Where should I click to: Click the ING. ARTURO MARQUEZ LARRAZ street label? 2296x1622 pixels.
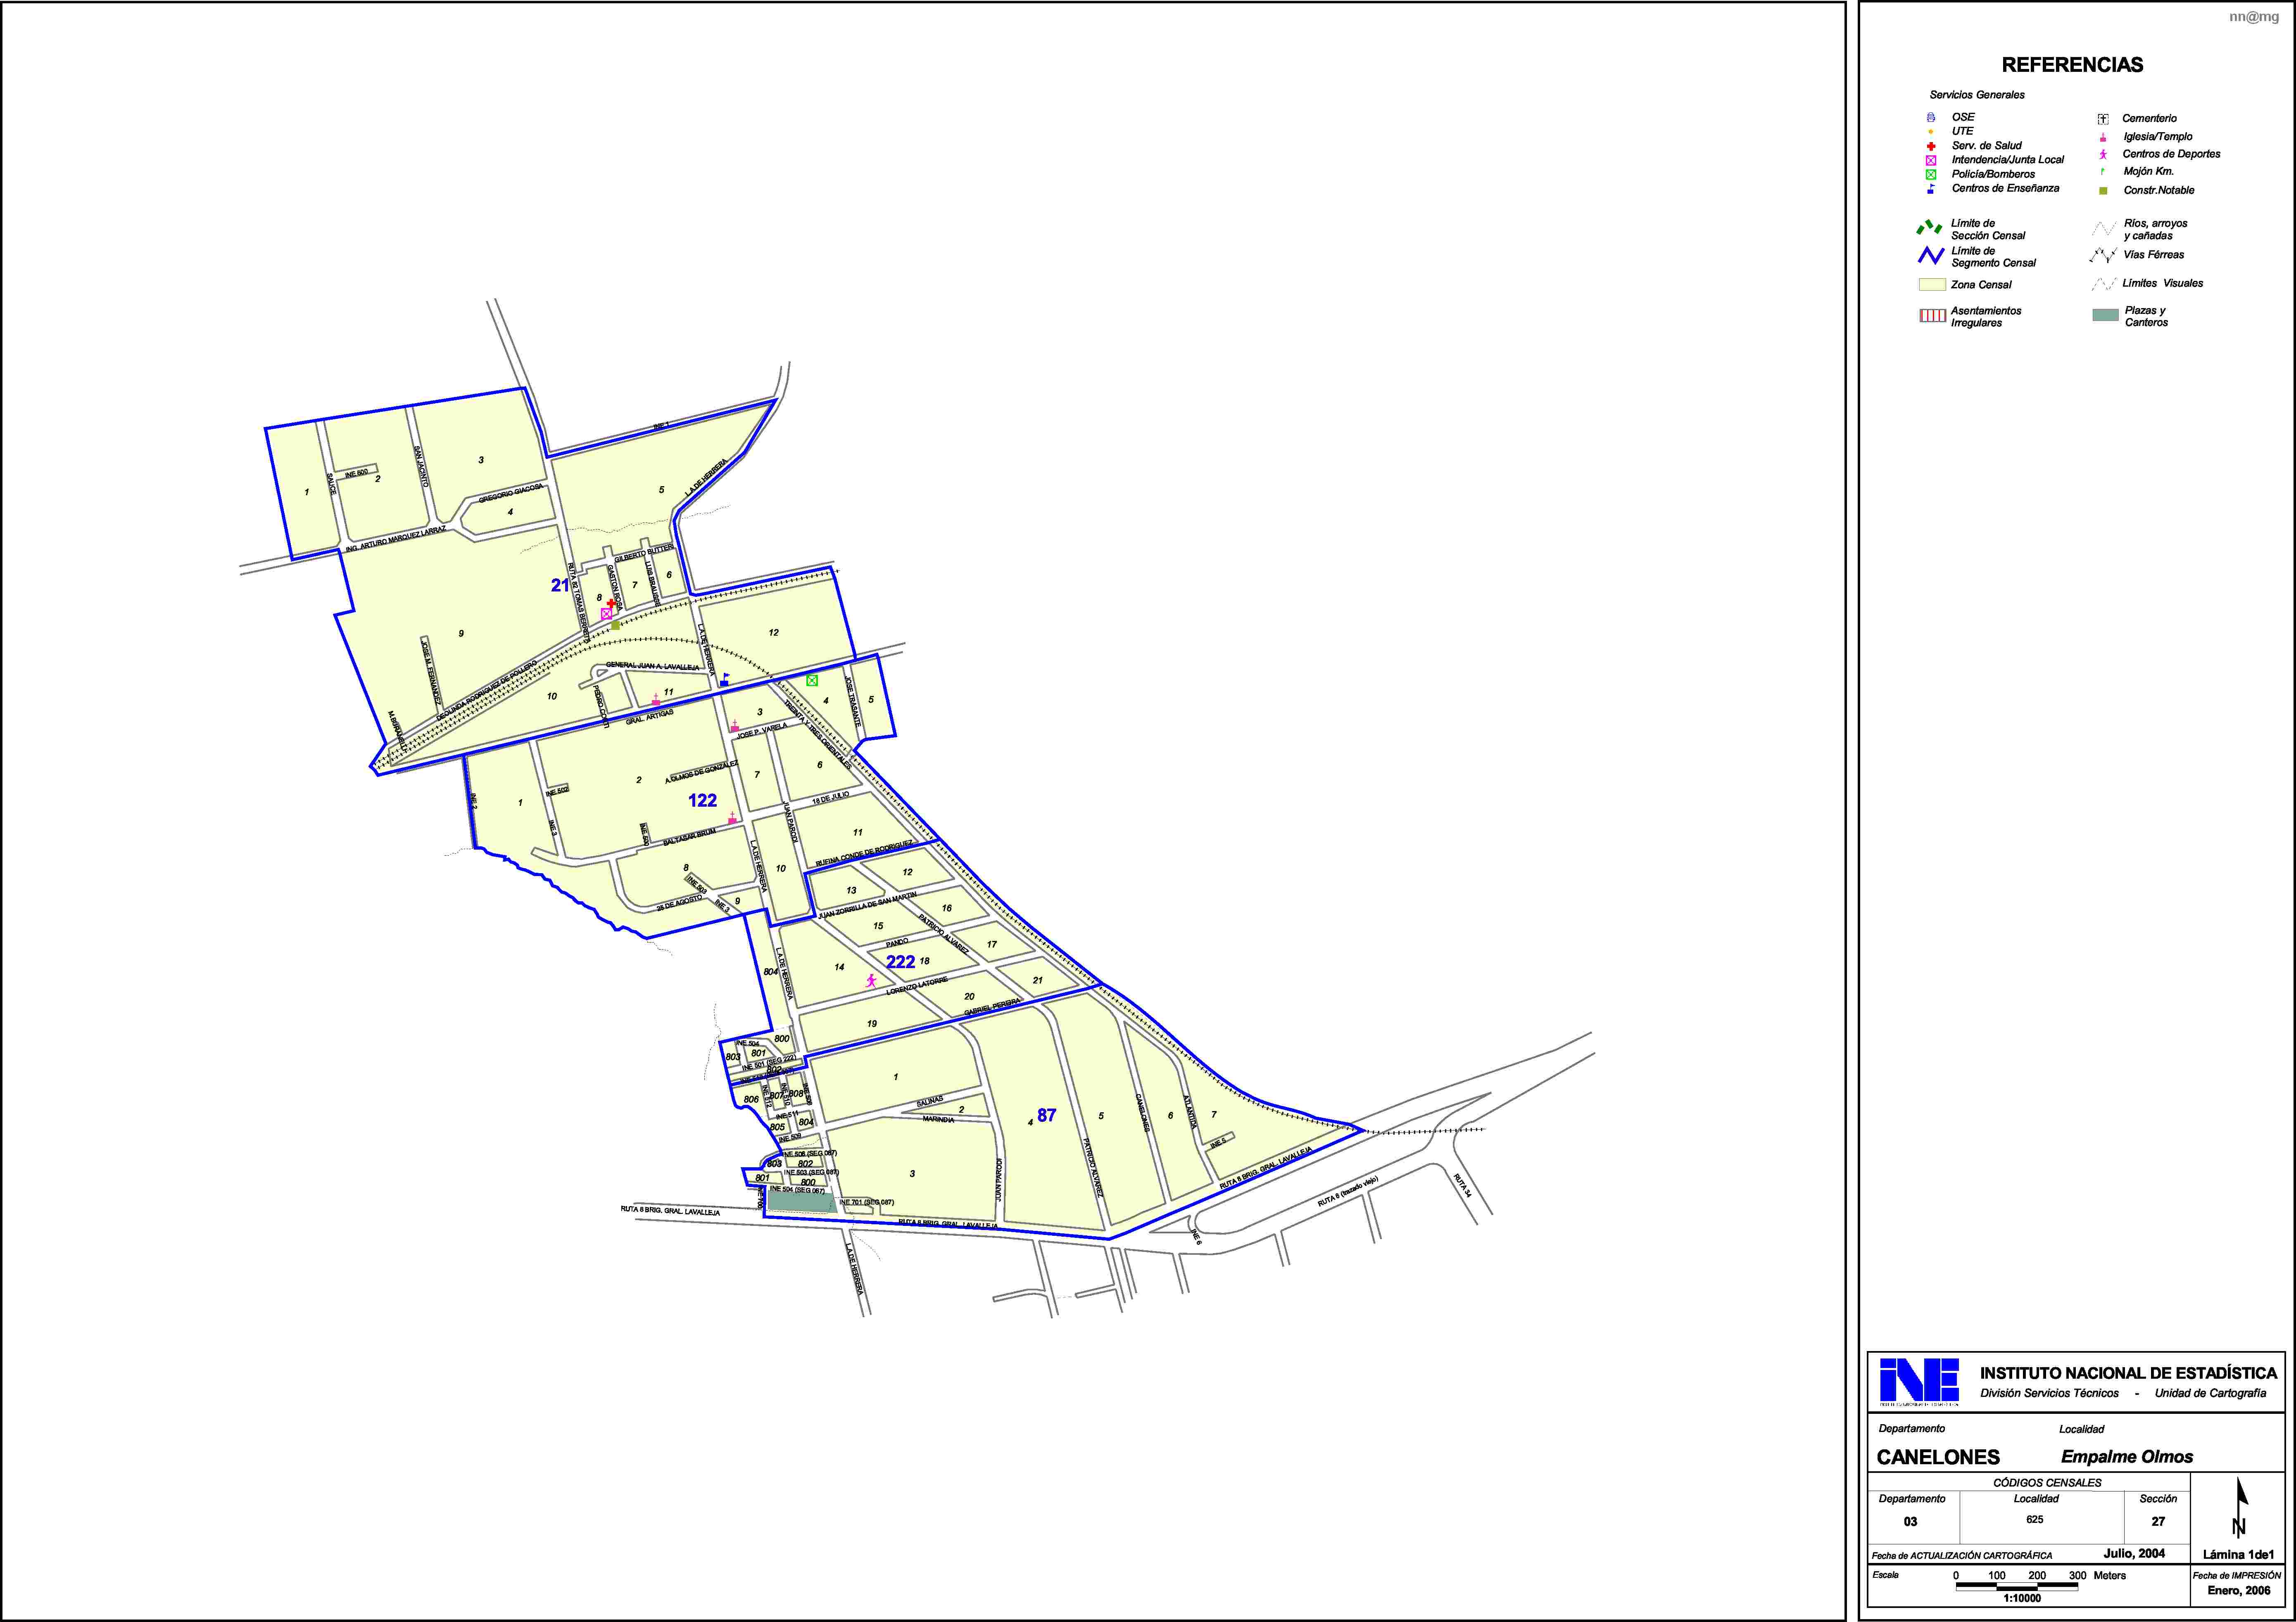click(x=396, y=539)
